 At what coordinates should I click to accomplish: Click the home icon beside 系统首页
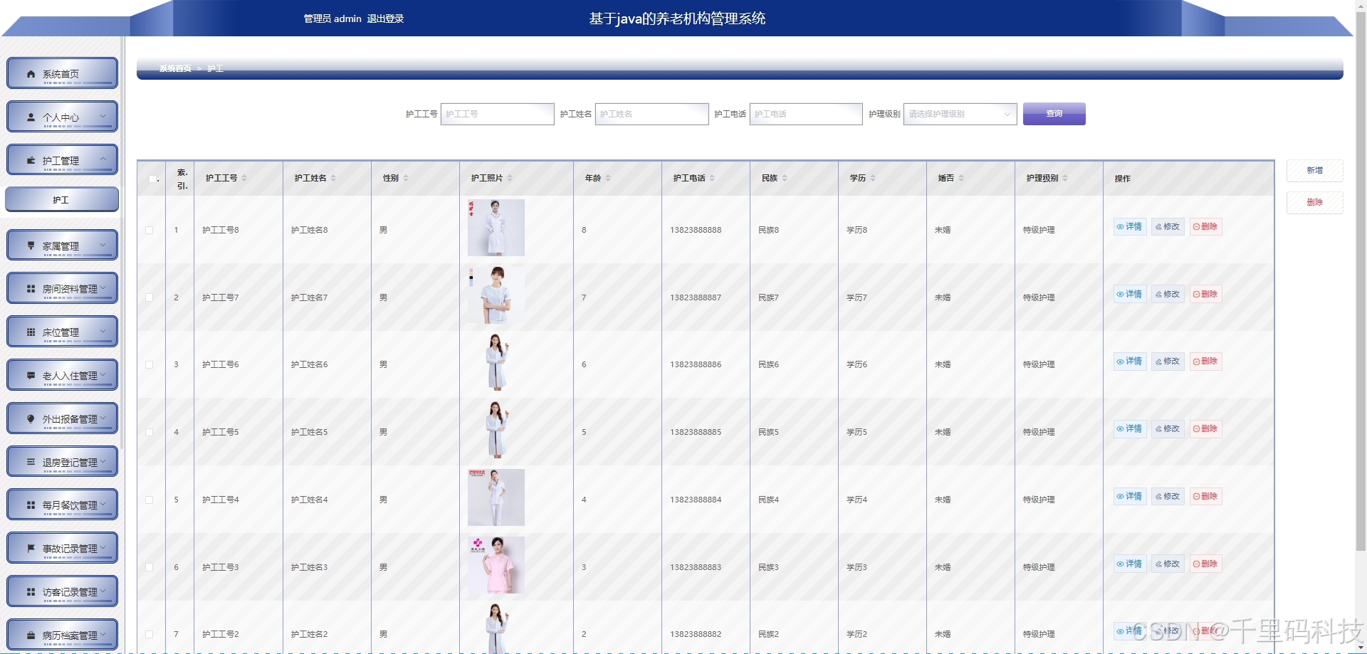[31, 74]
